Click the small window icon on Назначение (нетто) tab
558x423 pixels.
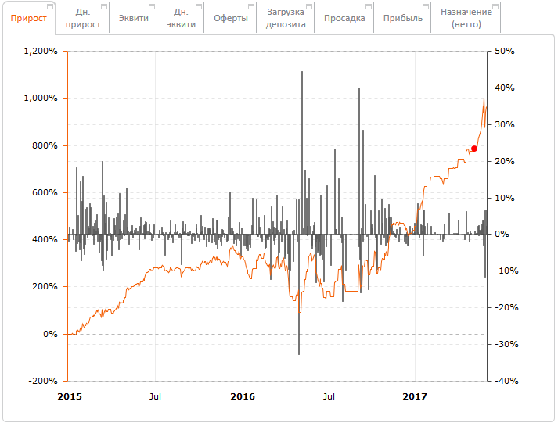pyautogui.click(x=495, y=6)
